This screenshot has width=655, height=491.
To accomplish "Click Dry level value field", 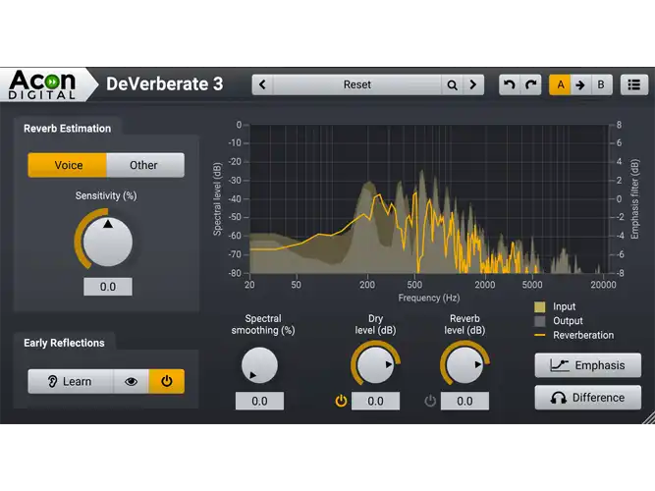I will [x=375, y=402].
